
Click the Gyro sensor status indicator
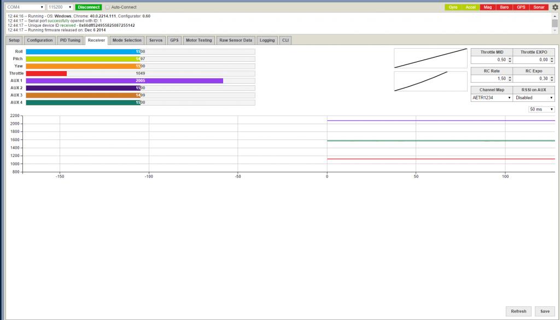coord(453,7)
